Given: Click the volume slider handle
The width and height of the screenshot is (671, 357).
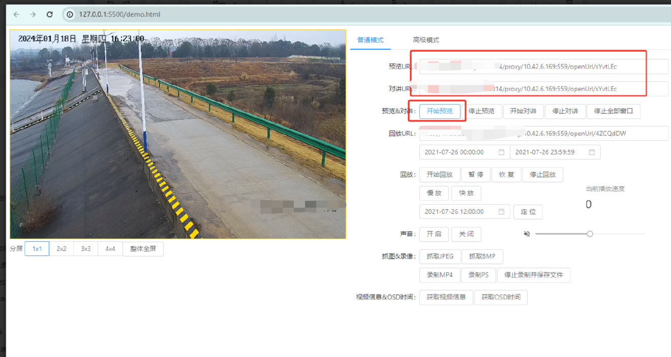Looking at the screenshot, I should (590, 234).
